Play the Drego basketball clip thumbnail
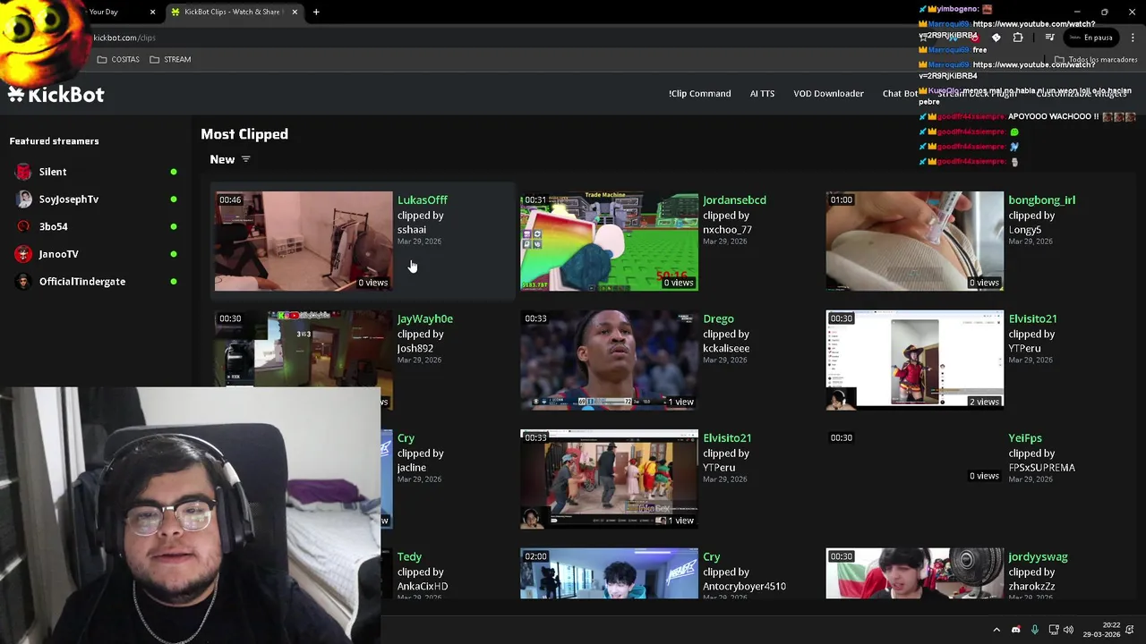Screen dimensions: 1146x644 pyautogui.click(x=609, y=360)
